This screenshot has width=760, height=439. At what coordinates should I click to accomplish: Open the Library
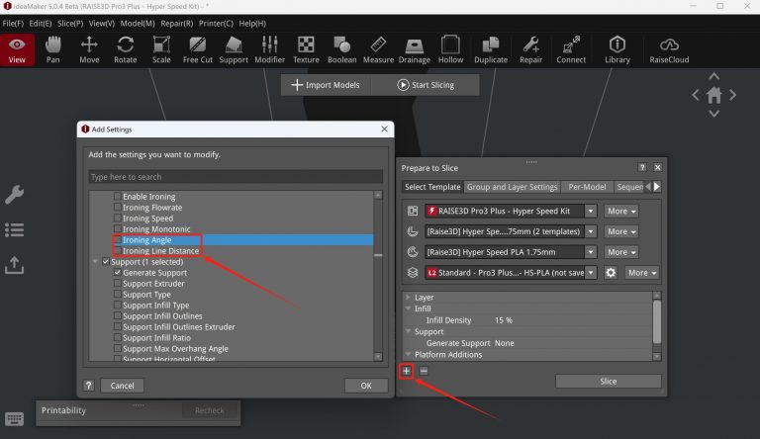[x=617, y=49]
